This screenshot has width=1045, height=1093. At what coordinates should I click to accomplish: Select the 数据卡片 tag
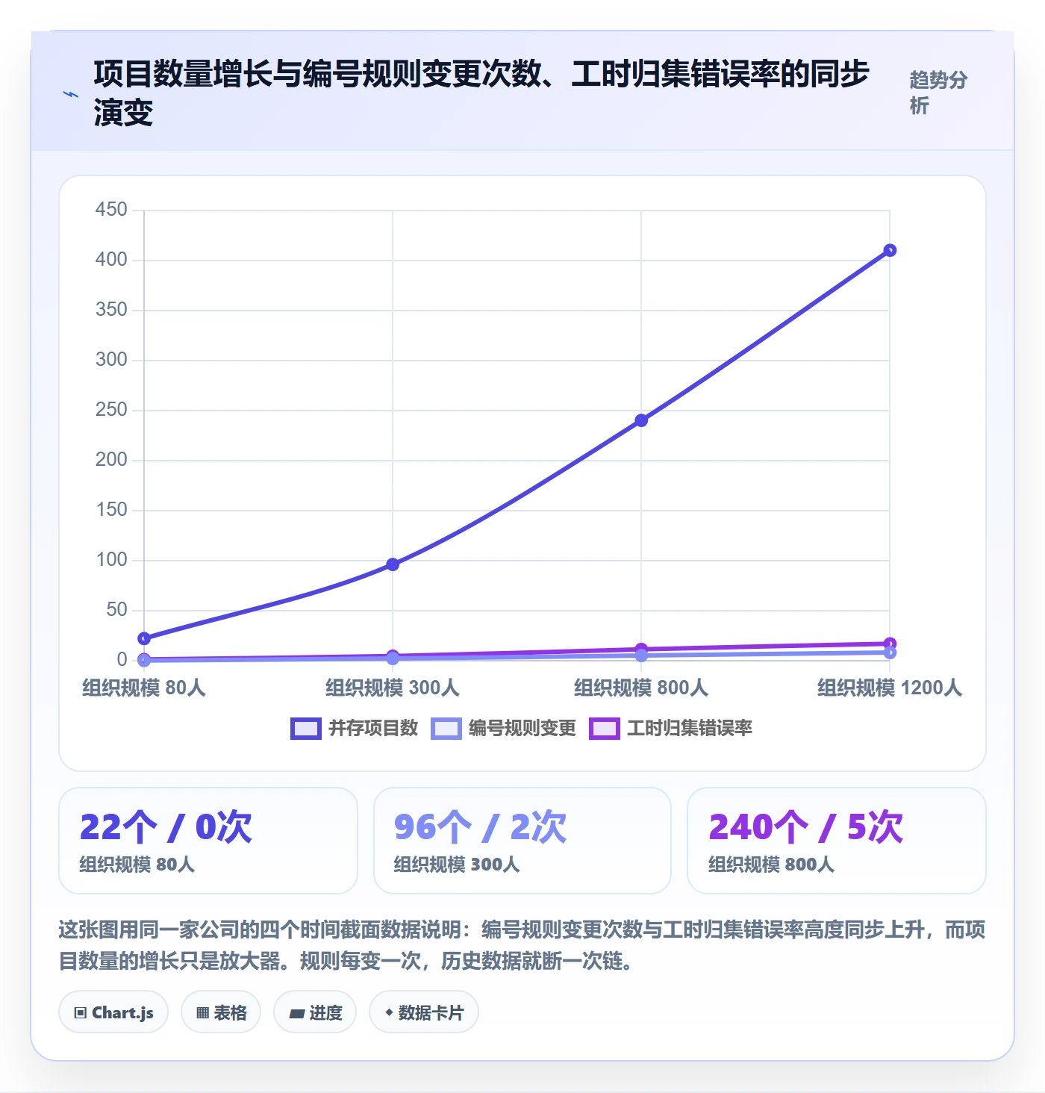(424, 1012)
